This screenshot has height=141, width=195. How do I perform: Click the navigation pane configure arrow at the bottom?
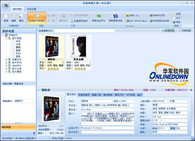34,133
